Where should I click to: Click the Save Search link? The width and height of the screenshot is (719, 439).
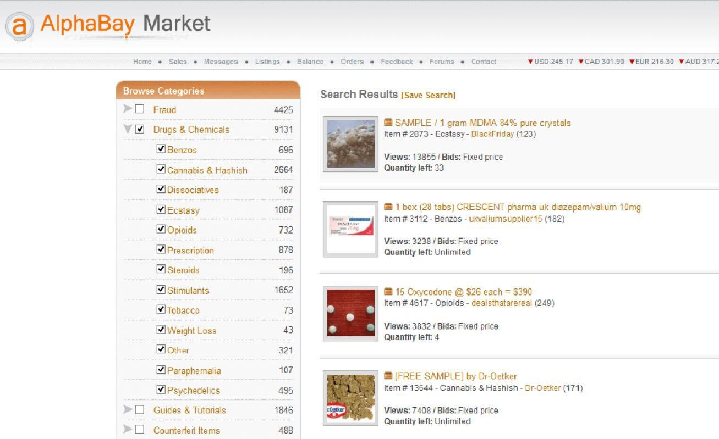click(x=429, y=95)
